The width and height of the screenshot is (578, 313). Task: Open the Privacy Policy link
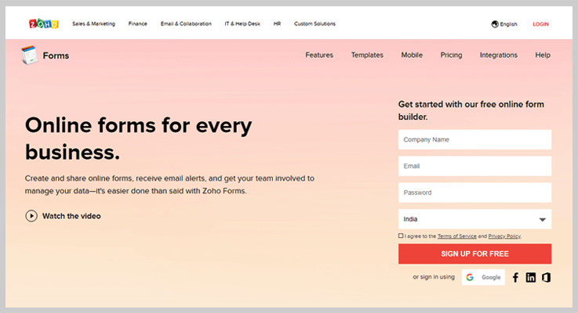pos(504,236)
